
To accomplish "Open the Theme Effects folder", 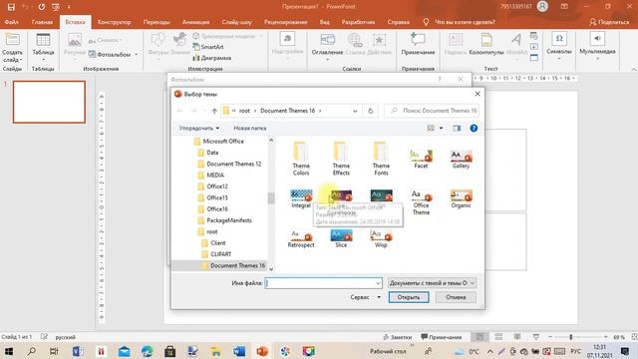I will (x=341, y=159).
